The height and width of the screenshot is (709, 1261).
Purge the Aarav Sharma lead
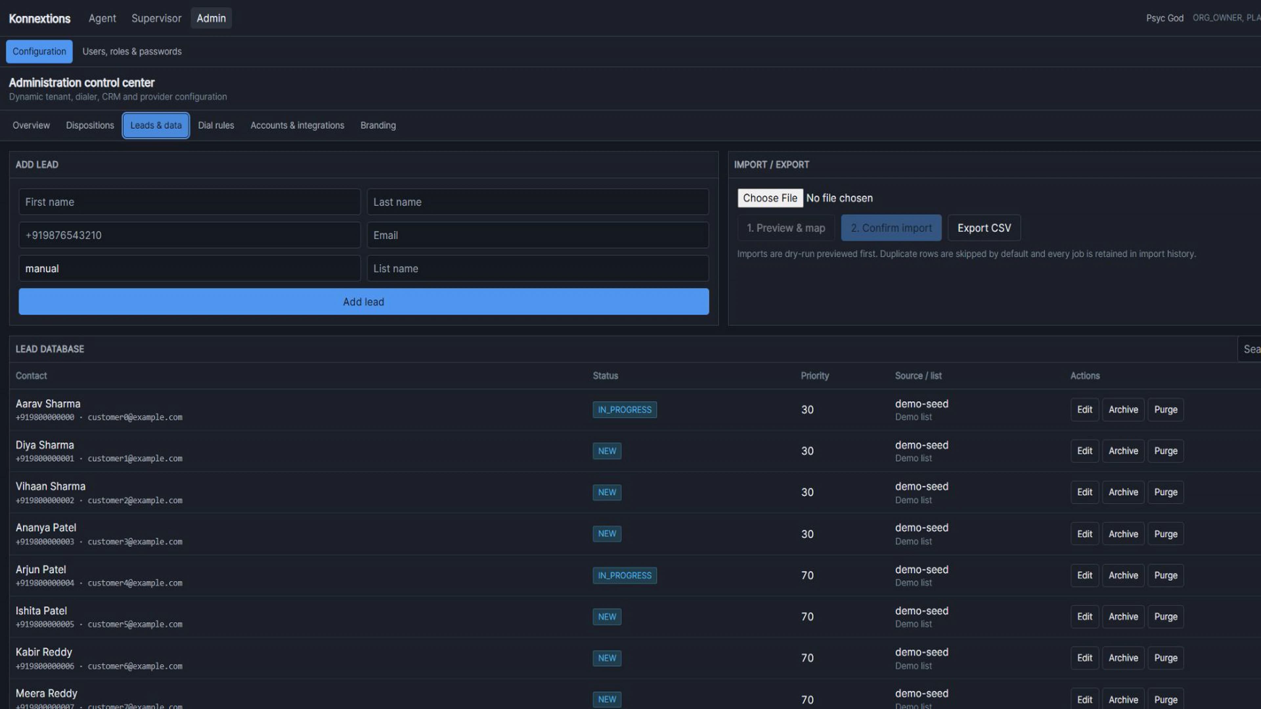[x=1165, y=410]
